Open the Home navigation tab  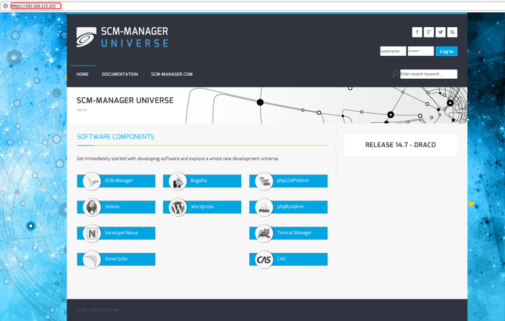(x=83, y=74)
